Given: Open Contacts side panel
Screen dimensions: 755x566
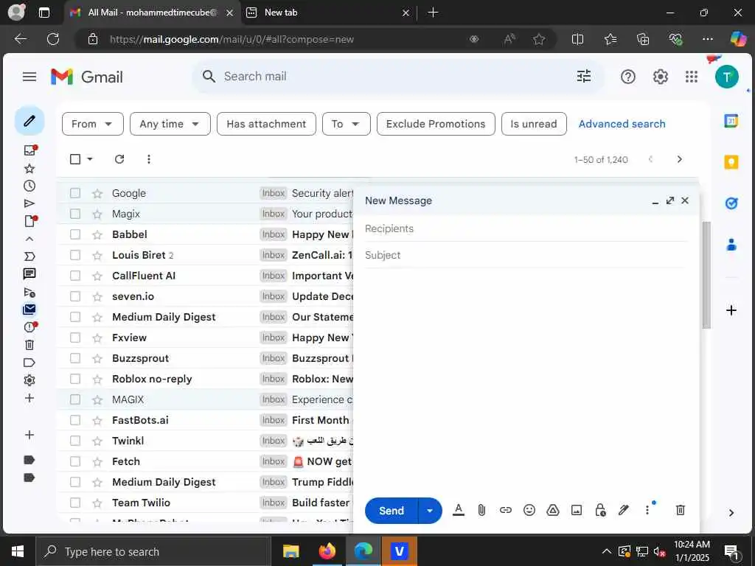Looking at the screenshot, I should [731, 245].
